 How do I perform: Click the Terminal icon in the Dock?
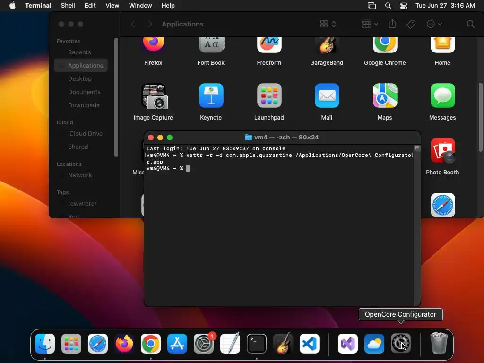(x=257, y=344)
